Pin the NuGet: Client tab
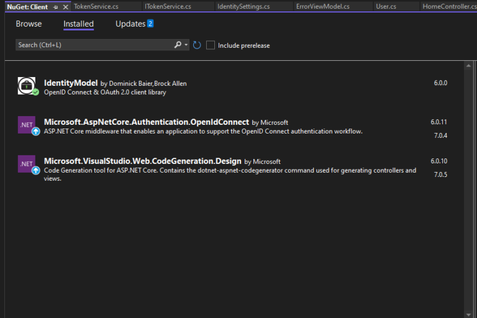The image size is (477, 318). (56, 7)
